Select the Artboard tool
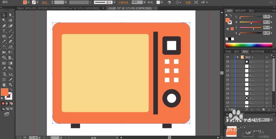276x139 pixels. (4, 80)
